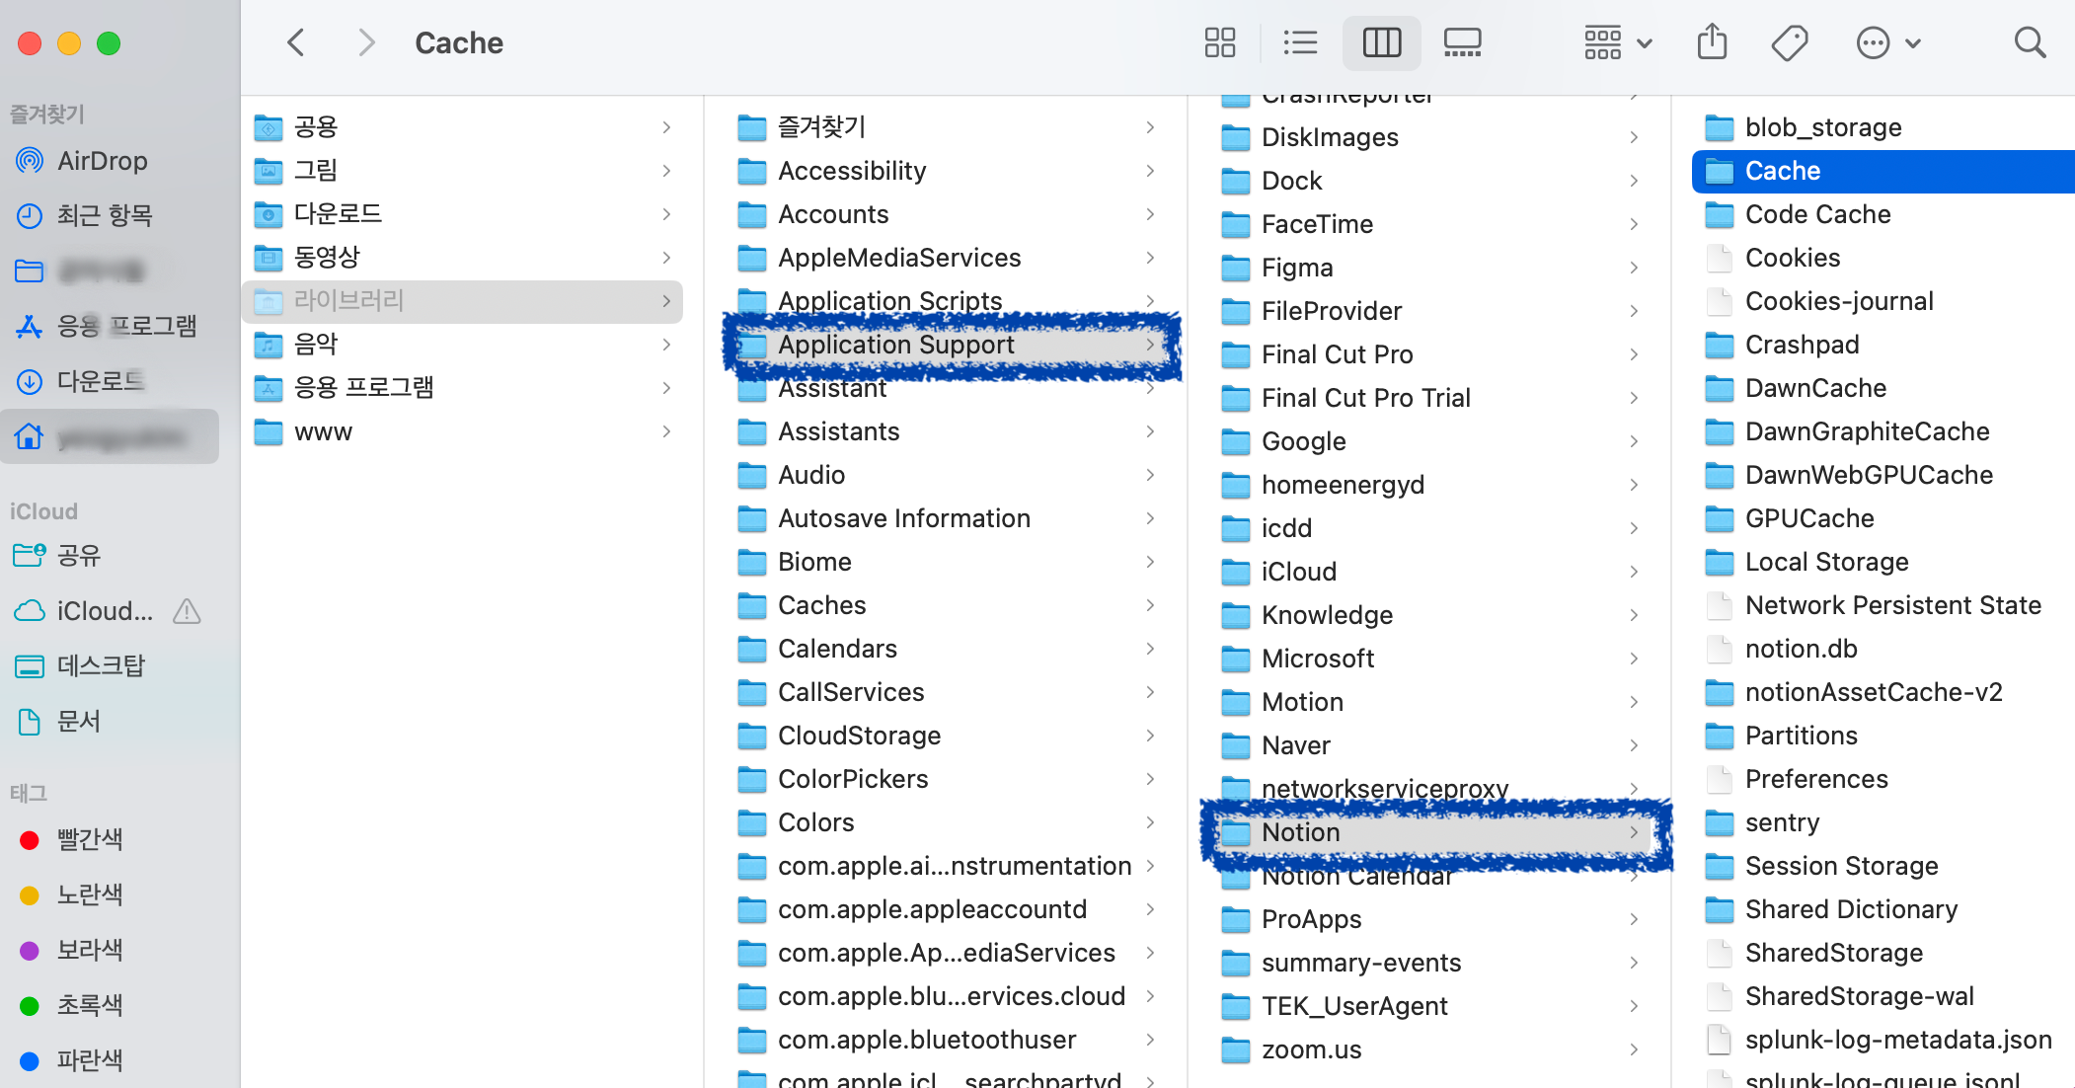Viewport: 2075px width, 1088px height.
Task: Open the Recents sidebar item
Action: coord(104,215)
